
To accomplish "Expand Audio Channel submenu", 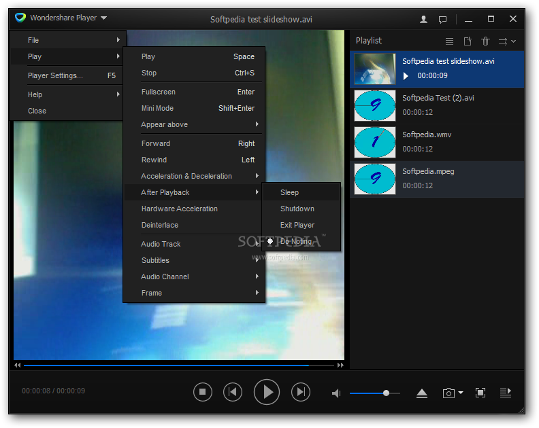I will [x=194, y=277].
